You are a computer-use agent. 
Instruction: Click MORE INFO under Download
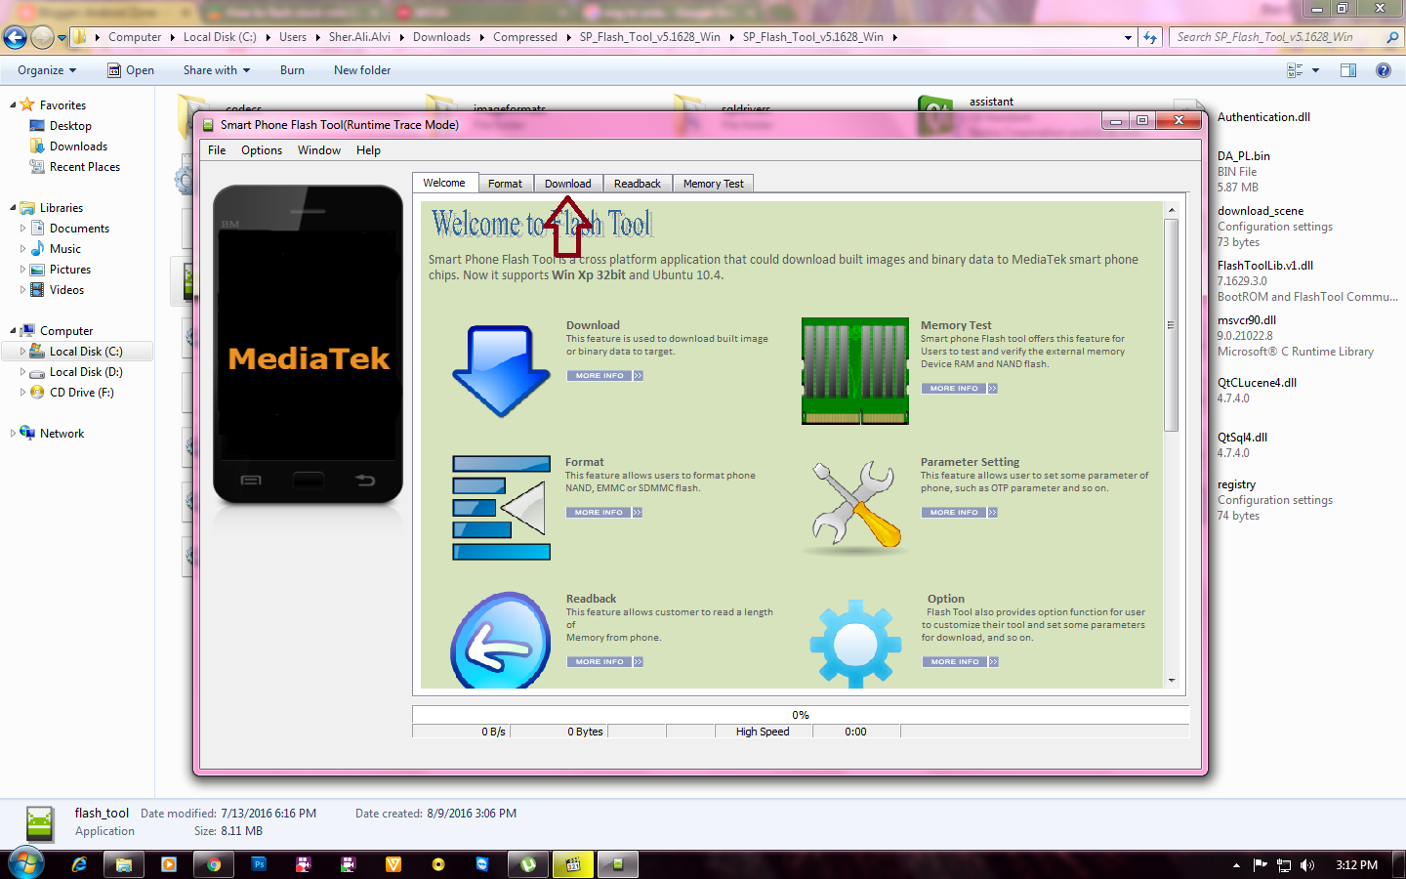605,376
